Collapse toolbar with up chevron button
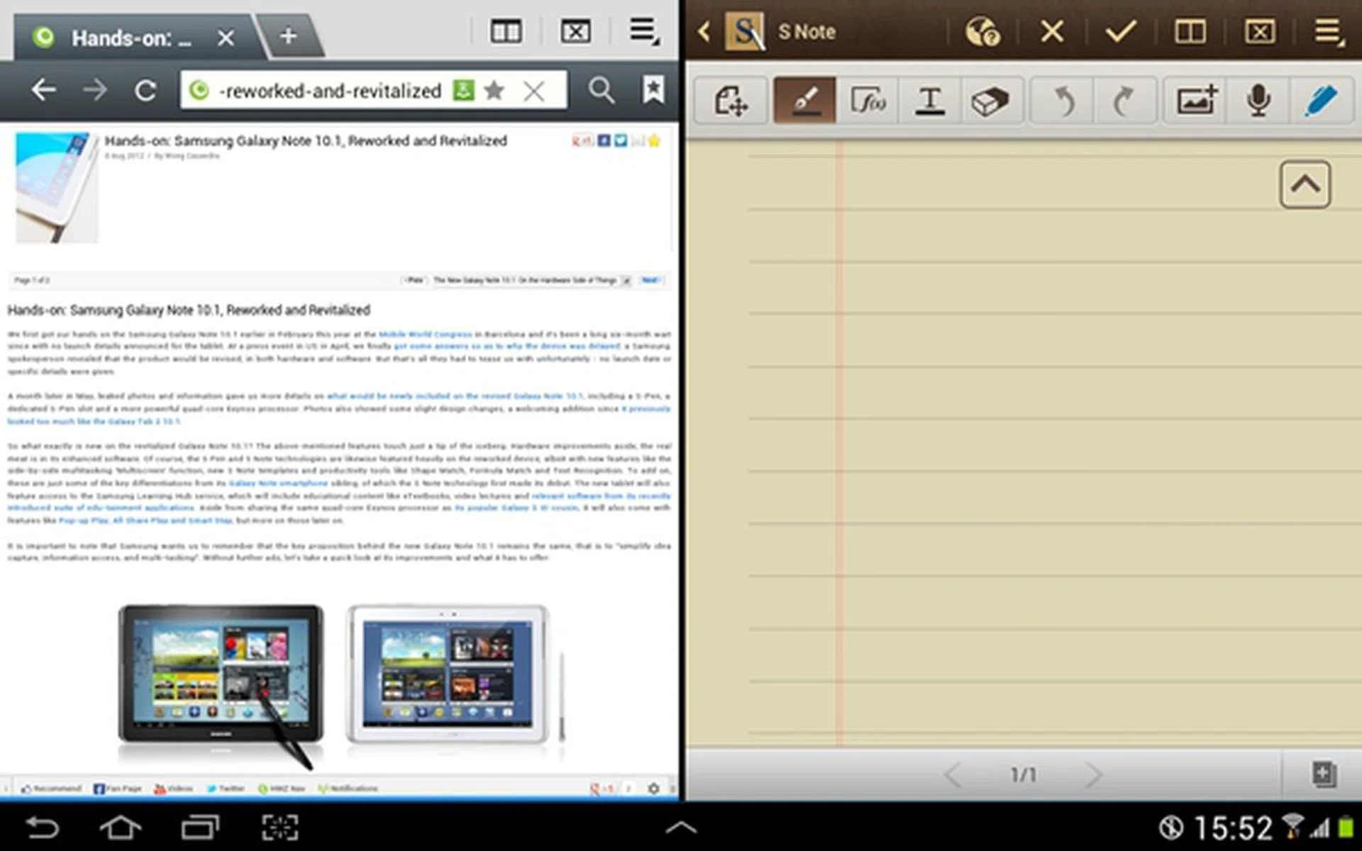Viewport: 1362px width, 851px height. click(x=1305, y=185)
